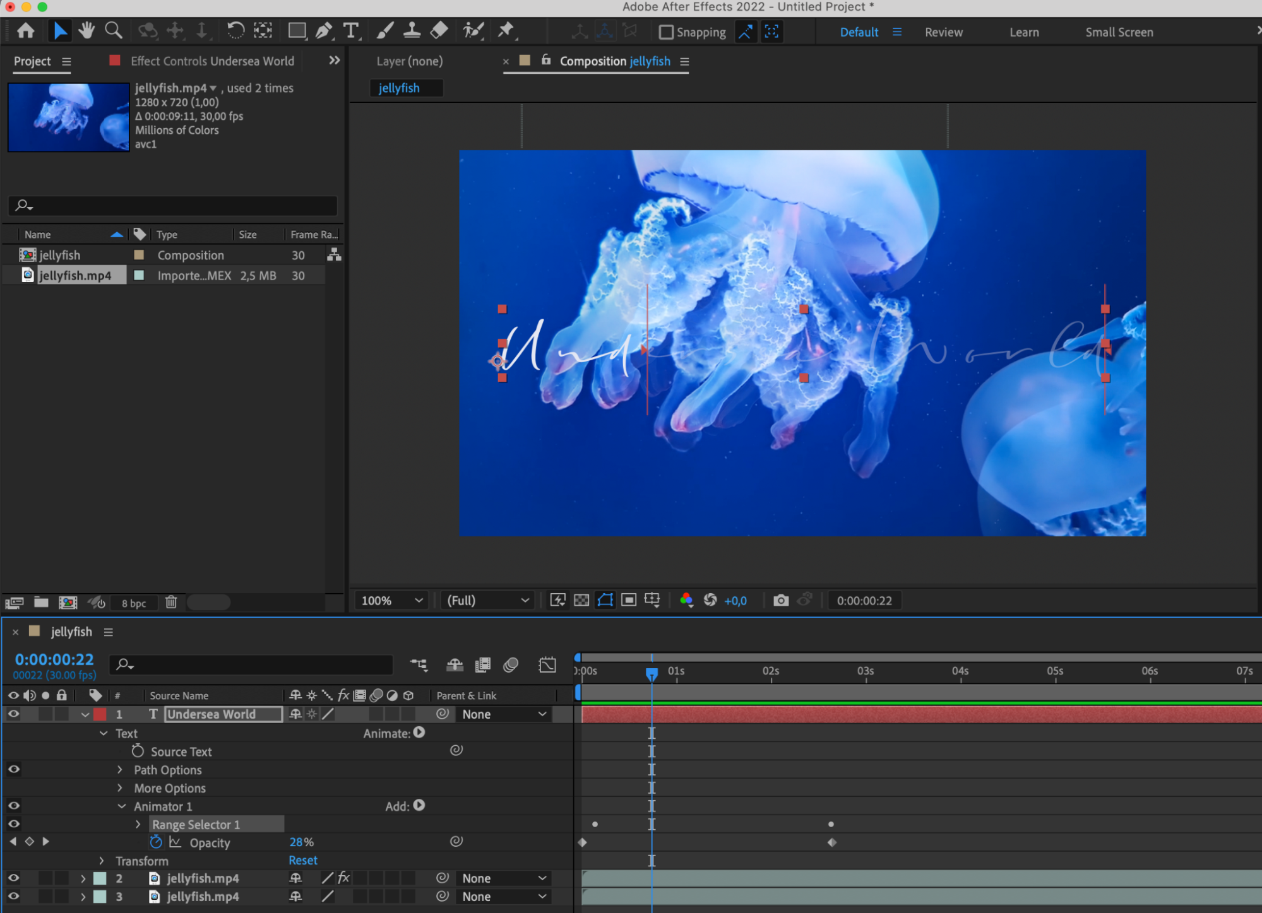This screenshot has height=913, width=1262.
Task: Click the red label color of layer 1
Action: [100, 714]
